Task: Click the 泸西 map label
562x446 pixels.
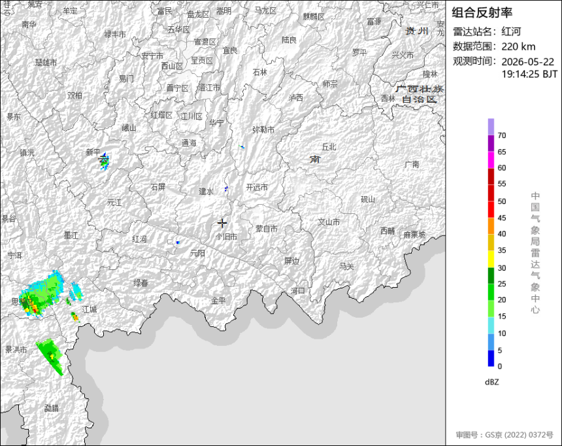Action: (x=295, y=97)
